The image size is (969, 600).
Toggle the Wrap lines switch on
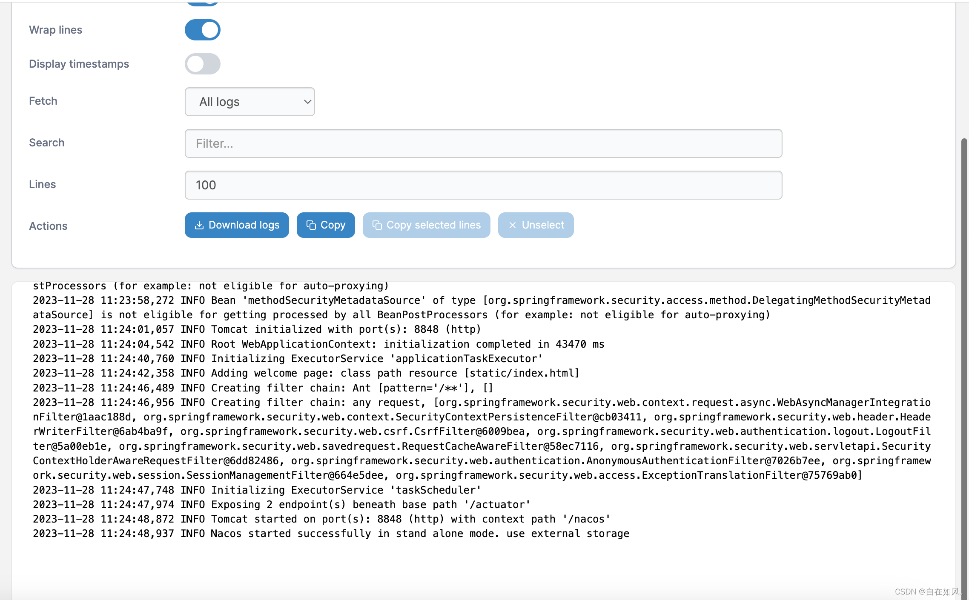pos(203,29)
